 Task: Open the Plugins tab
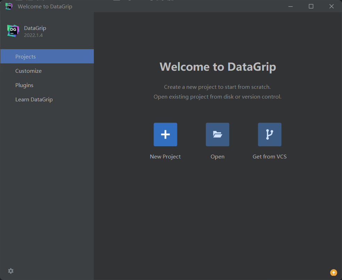pyautogui.click(x=47, y=85)
